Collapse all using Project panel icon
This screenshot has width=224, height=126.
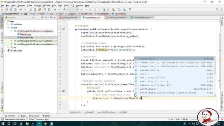pos(46,17)
